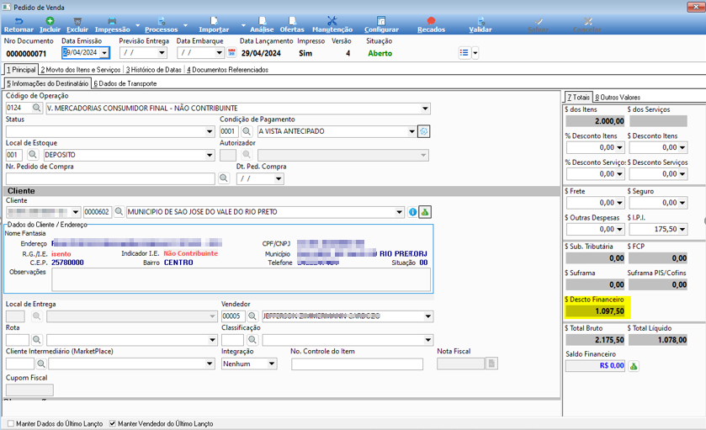
Task: Click calendar icon beside Data Embarque
Action: coord(231,53)
